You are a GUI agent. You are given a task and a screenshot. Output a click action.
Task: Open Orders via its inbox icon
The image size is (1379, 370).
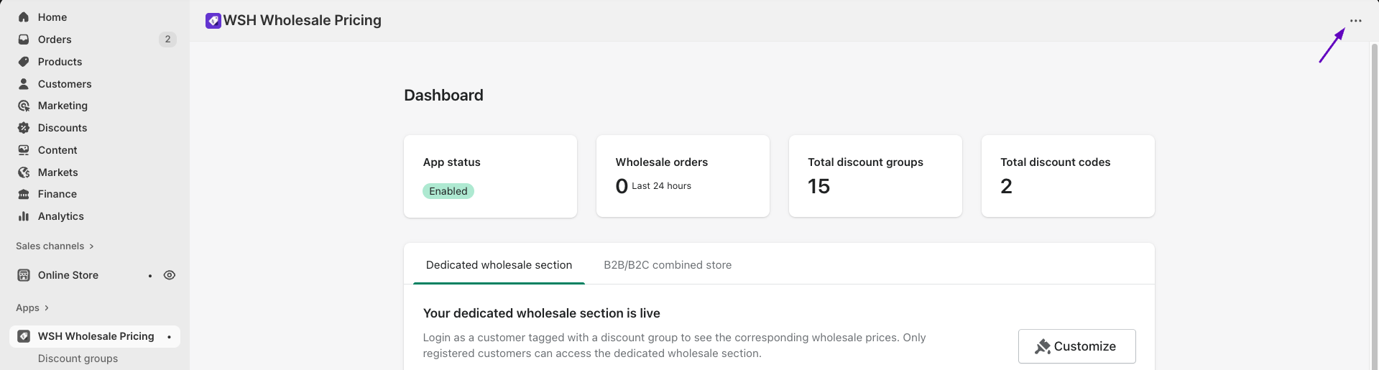click(x=24, y=40)
